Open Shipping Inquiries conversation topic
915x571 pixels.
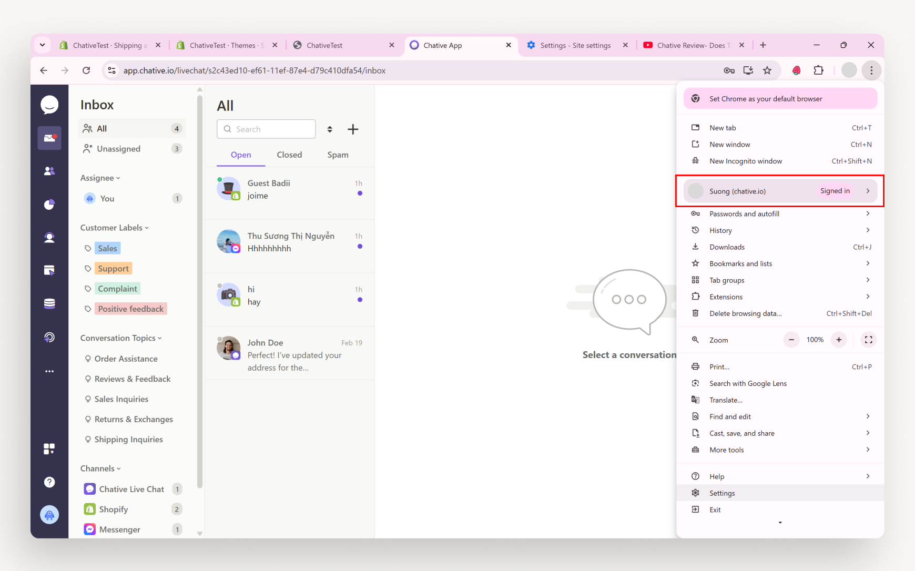[129, 439]
